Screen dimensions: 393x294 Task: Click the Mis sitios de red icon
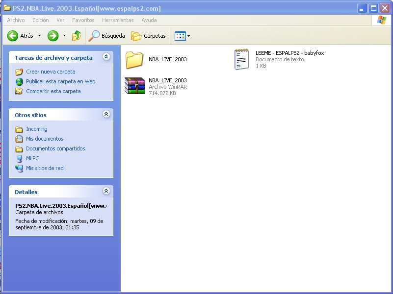pyautogui.click(x=19, y=168)
